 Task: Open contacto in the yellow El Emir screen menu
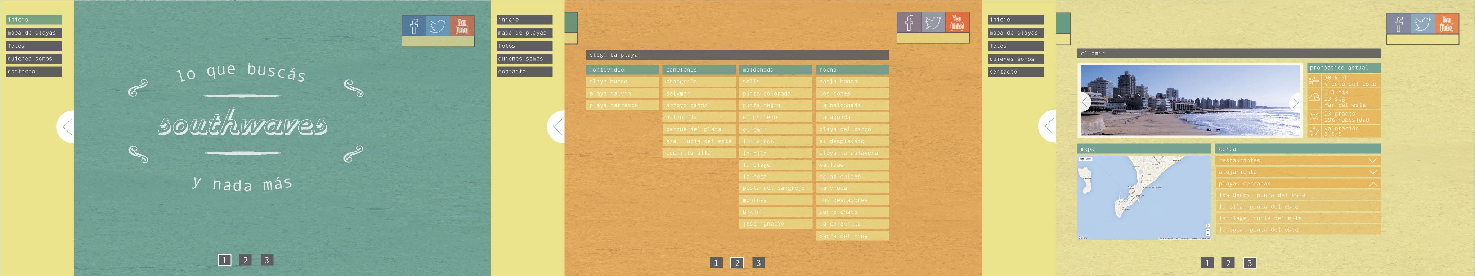tap(1016, 72)
